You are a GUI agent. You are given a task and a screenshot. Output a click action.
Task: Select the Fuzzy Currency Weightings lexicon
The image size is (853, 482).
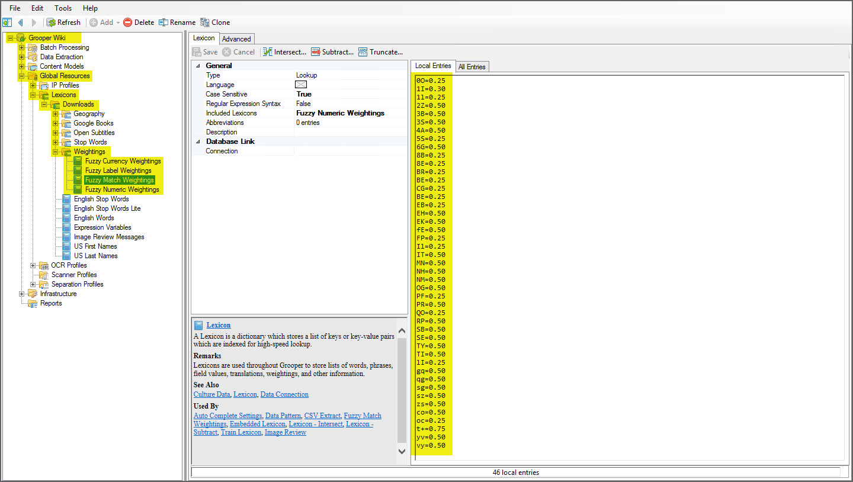click(x=123, y=161)
